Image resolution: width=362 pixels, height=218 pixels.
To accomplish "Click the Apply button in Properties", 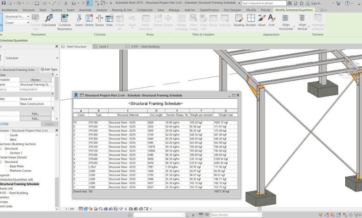I will pos(49,124).
